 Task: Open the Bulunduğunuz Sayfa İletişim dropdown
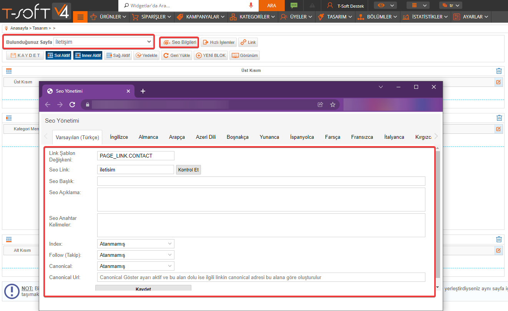[103, 42]
